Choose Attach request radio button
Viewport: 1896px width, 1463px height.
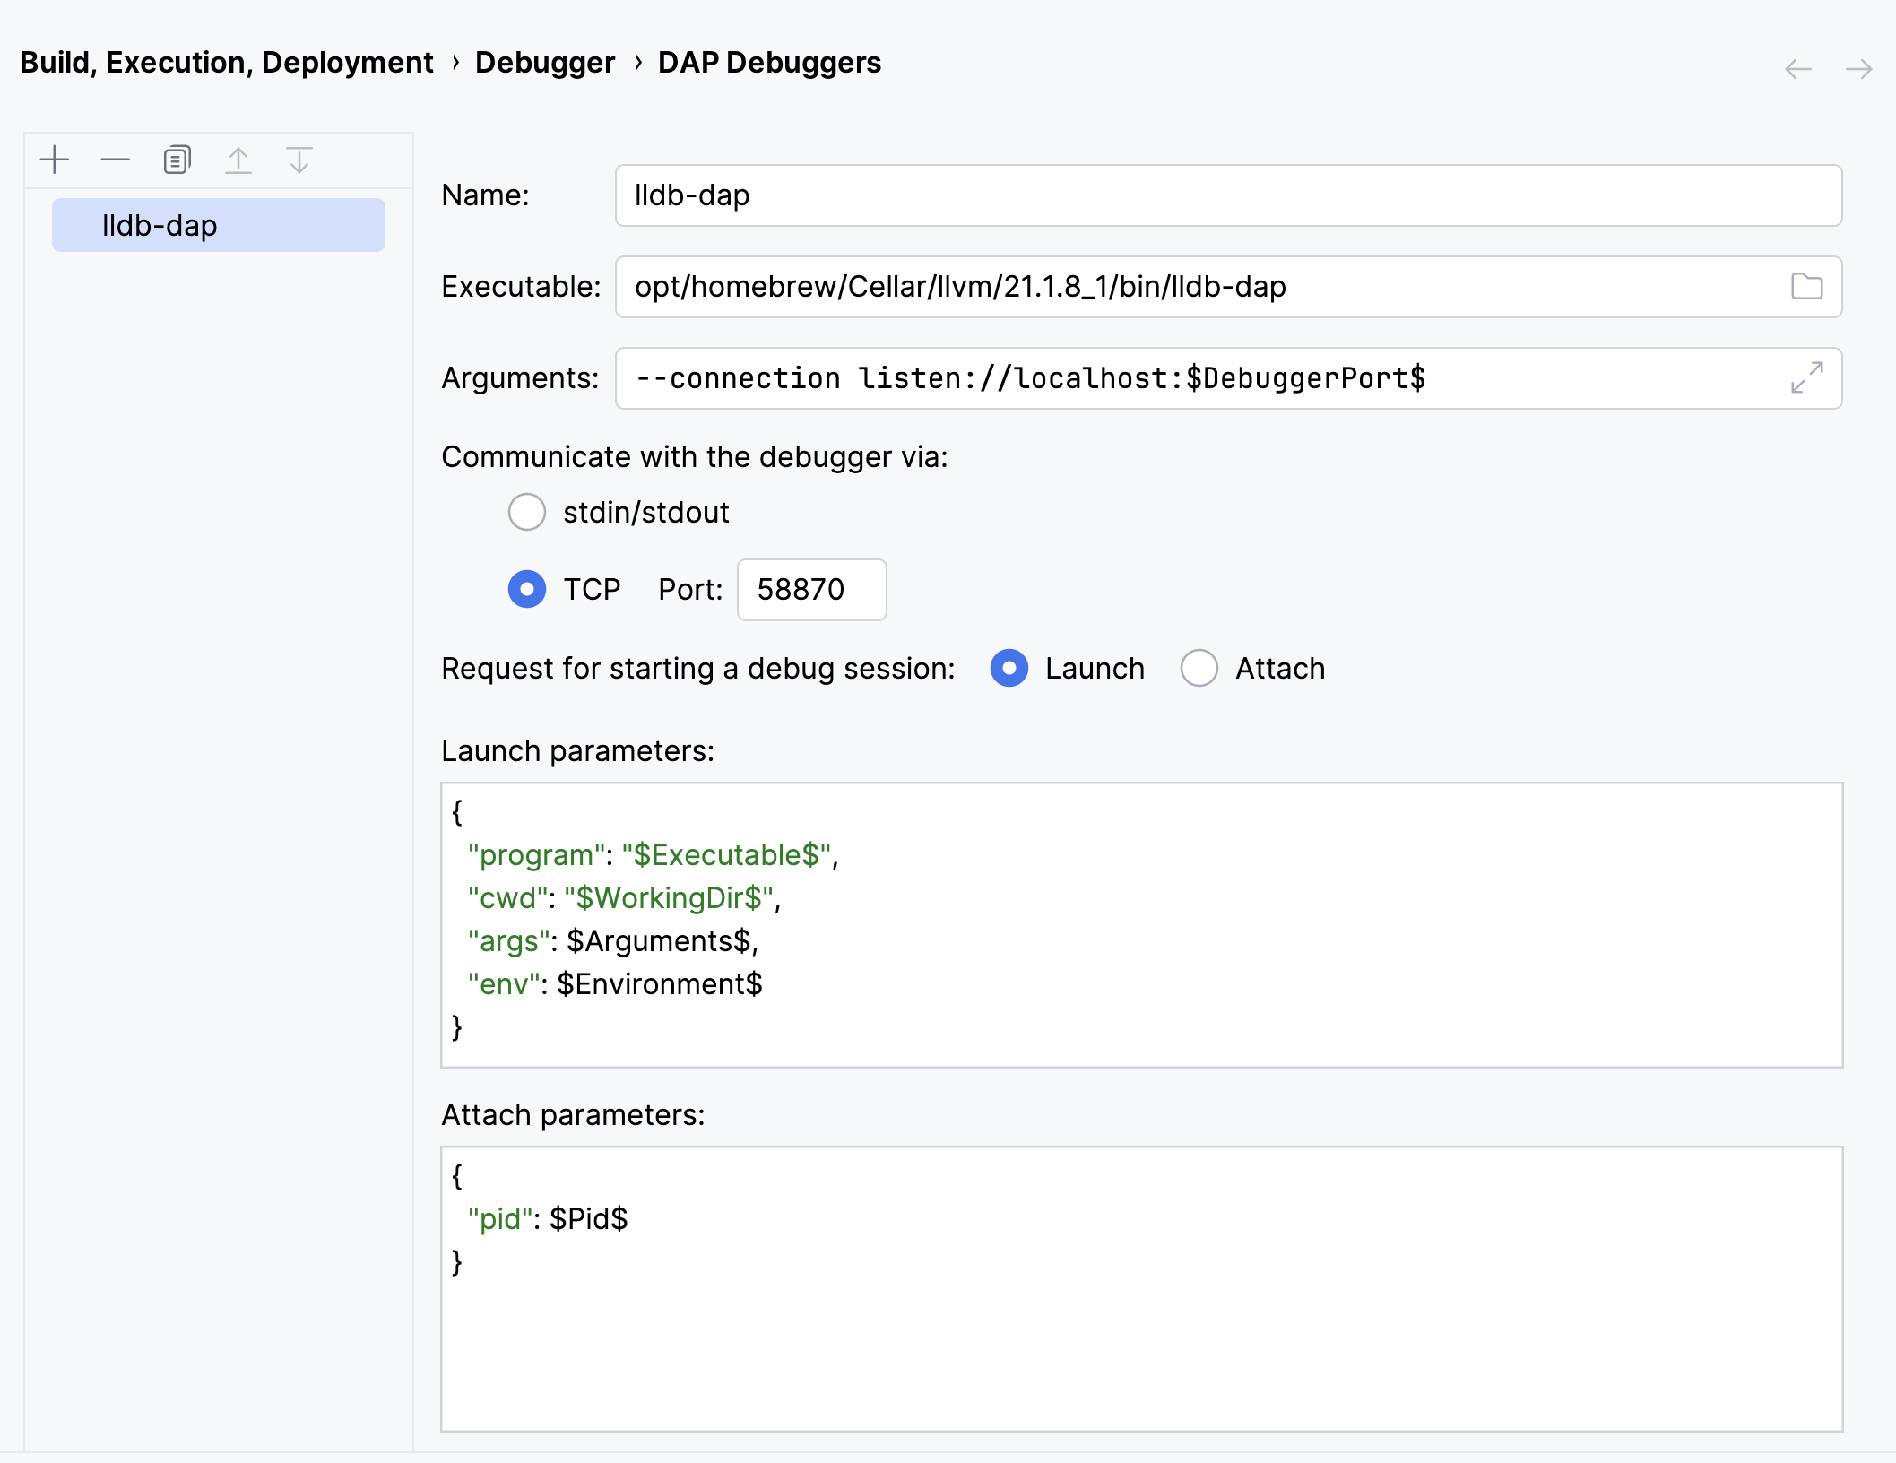[x=1199, y=668]
